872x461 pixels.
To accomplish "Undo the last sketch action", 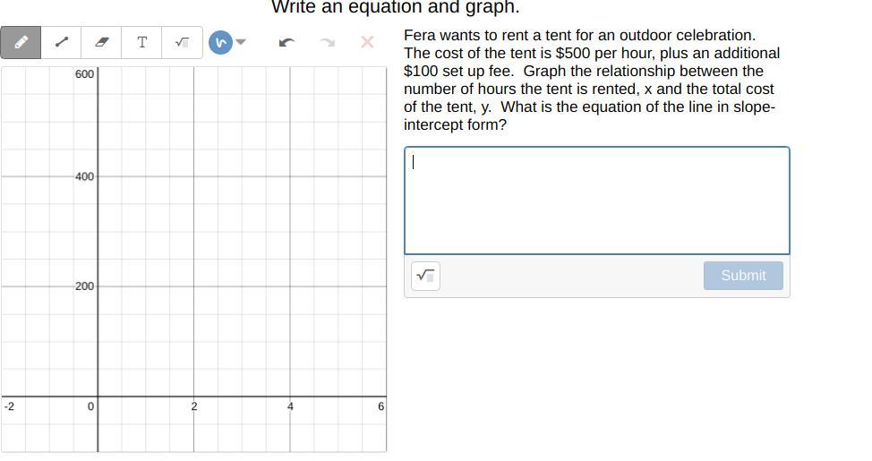I will click(286, 42).
